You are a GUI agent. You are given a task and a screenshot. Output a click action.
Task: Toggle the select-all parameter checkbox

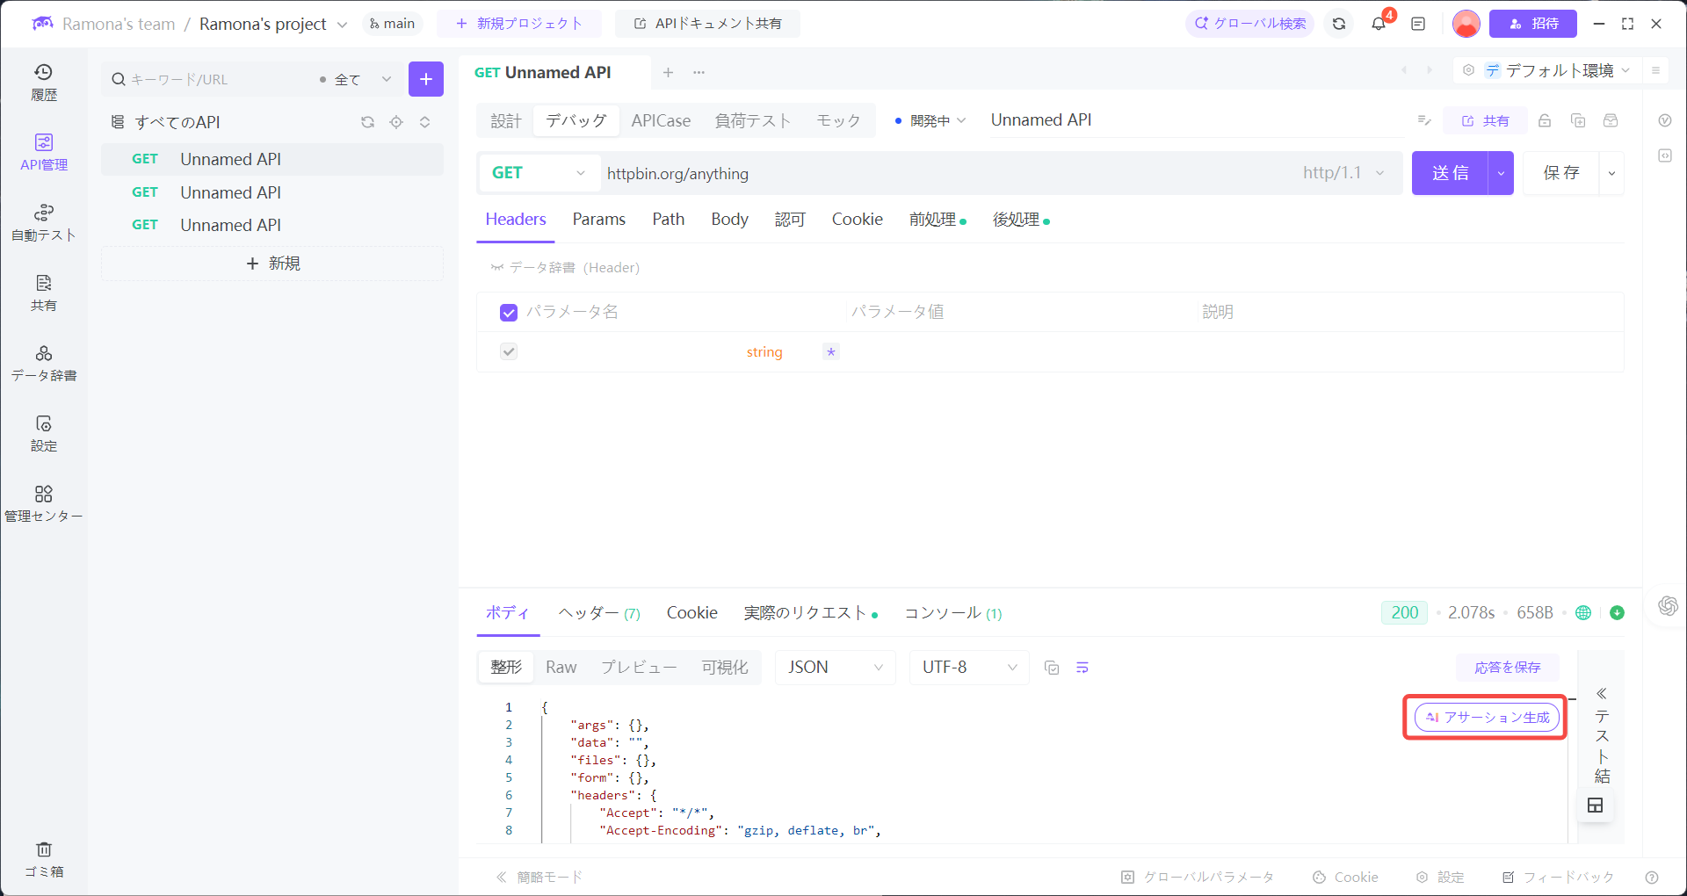point(509,312)
